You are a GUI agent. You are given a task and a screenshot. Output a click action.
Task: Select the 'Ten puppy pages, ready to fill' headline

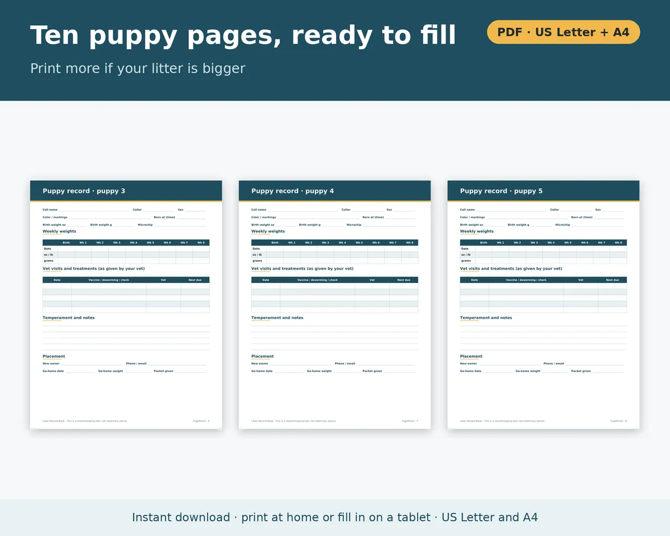[x=243, y=35]
